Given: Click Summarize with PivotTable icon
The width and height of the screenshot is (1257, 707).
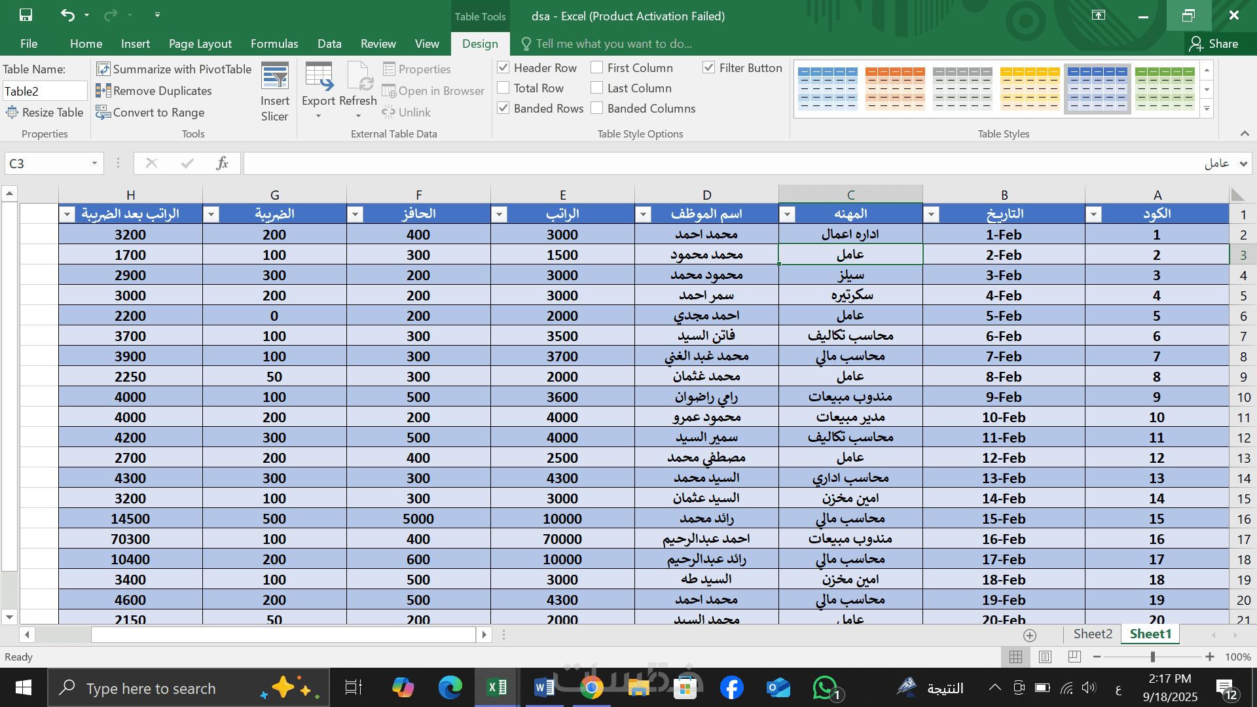Looking at the screenshot, I should (x=103, y=69).
